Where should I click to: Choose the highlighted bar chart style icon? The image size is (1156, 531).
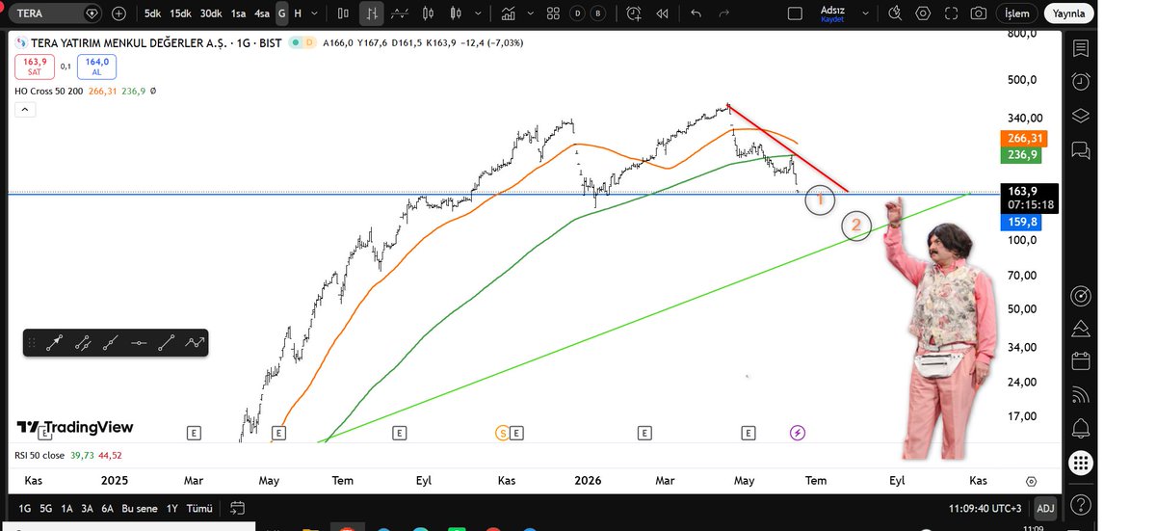tap(372, 13)
